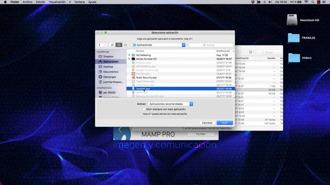Image resolution: width=330 pixels, height=185 pixels.
Task: Select the Adobe Acrobat DC row
Action: click(x=180, y=59)
